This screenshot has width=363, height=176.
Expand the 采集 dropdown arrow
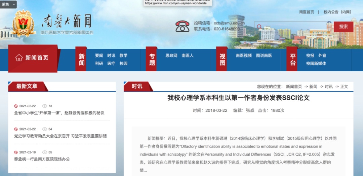[x=14, y=4]
